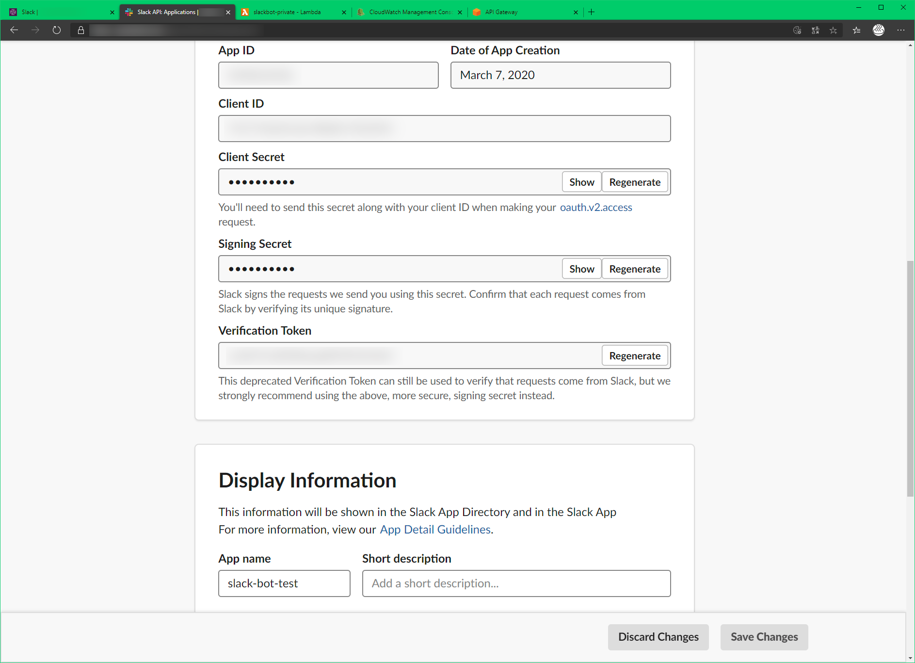Click the Save Changes button
The height and width of the screenshot is (663, 915).
[764, 637]
